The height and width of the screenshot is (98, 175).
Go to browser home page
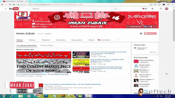pyautogui.click(x=14, y=5)
